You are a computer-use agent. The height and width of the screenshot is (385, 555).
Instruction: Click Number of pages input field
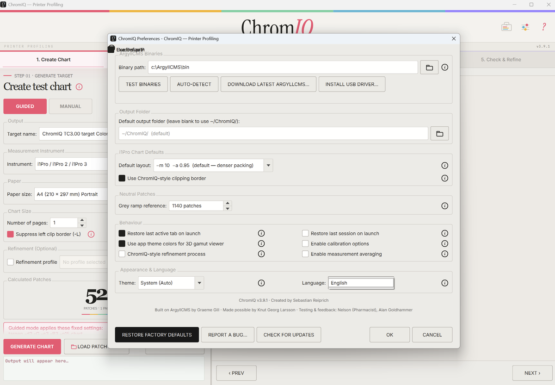[x=64, y=223]
